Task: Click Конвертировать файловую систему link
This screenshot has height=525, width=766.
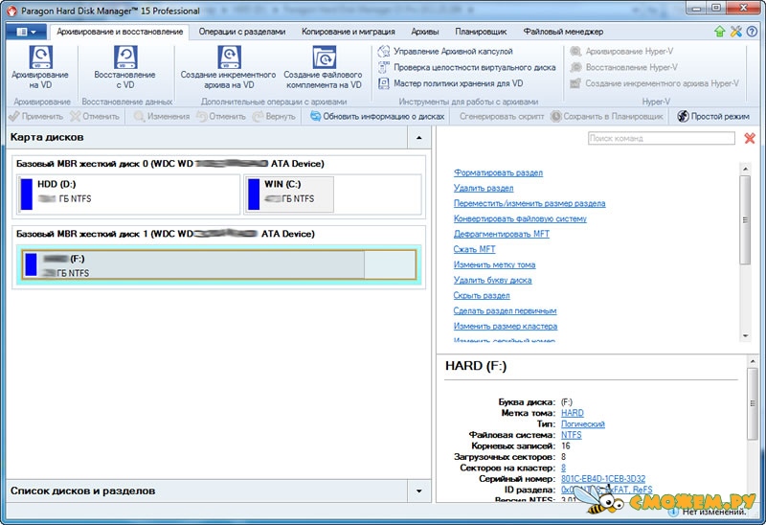Action: pos(520,218)
